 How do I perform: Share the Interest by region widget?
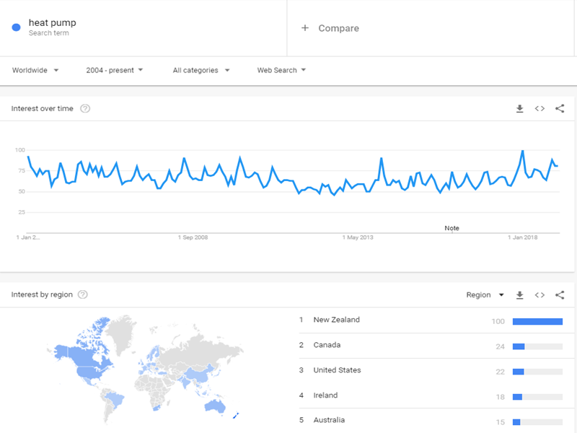tap(560, 295)
